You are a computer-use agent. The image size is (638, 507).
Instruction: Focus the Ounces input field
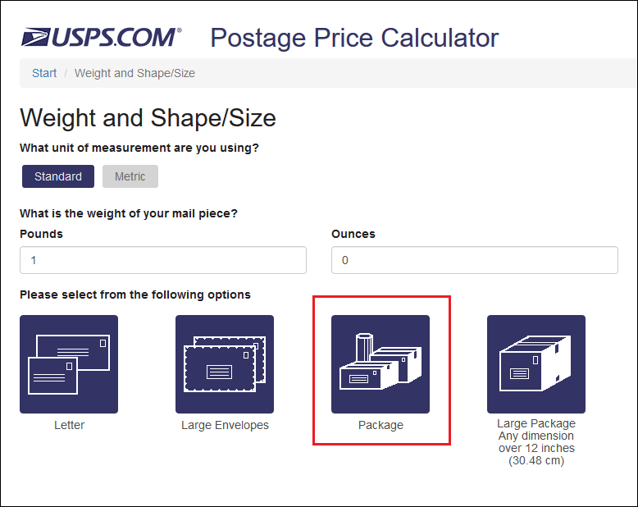point(475,260)
